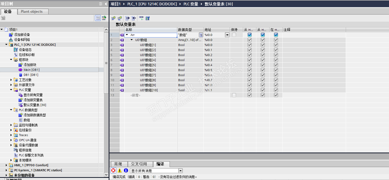Click 项目1 in the breadcrumb

pyautogui.click(x=116, y=4)
